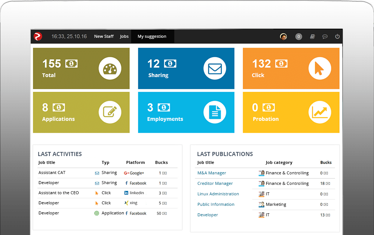Image resolution: width=374 pixels, height=235 pixels.
Task: Open the blue Sharing tile showing 12
Action: 186,68
